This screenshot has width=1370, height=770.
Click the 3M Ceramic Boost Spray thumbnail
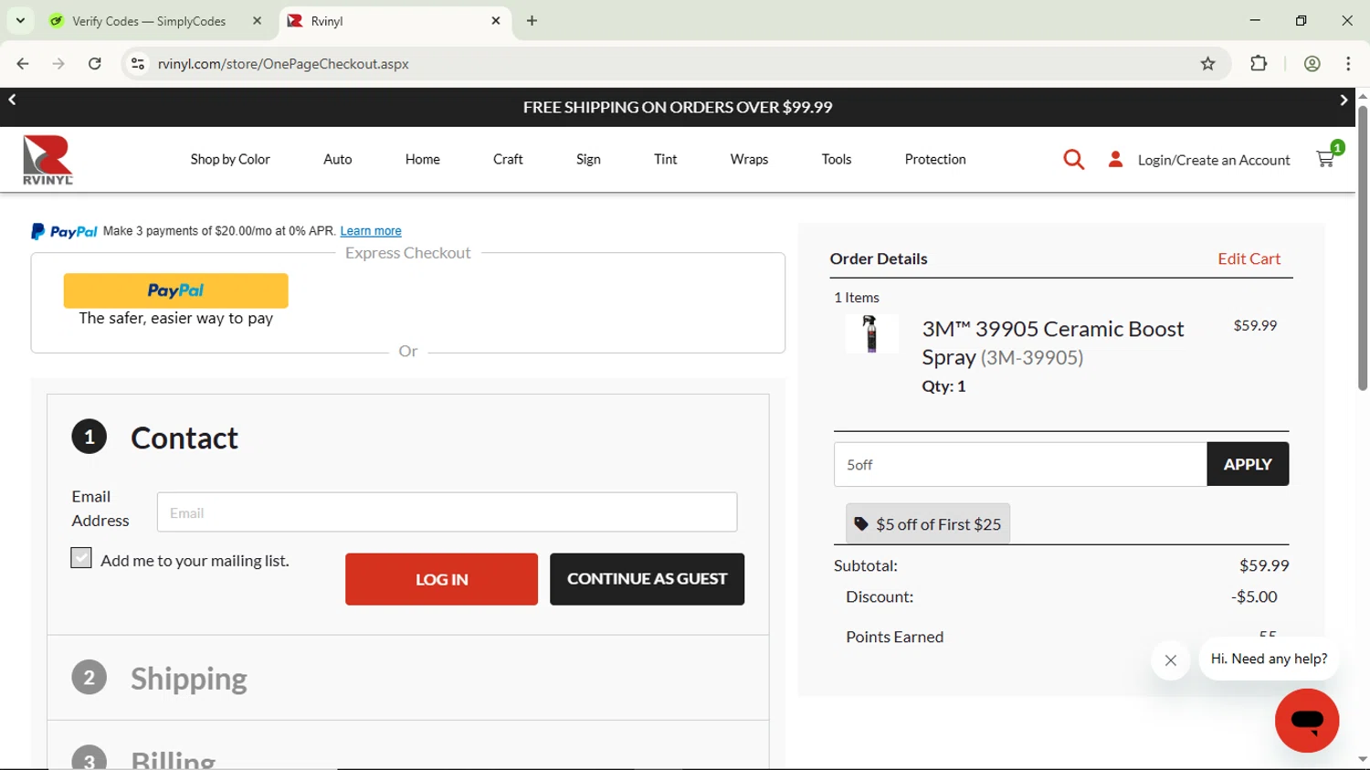coord(870,333)
